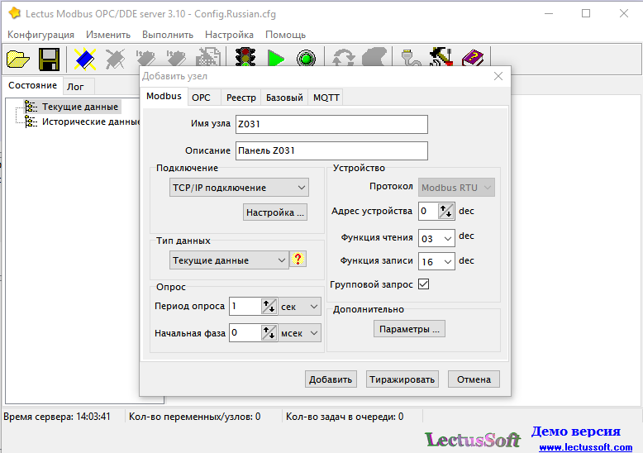Switch to Реестр tab

tap(241, 98)
